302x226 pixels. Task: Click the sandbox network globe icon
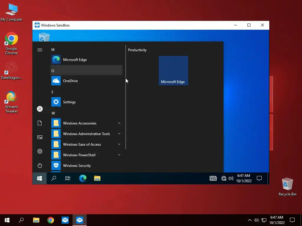tap(224, 178)
